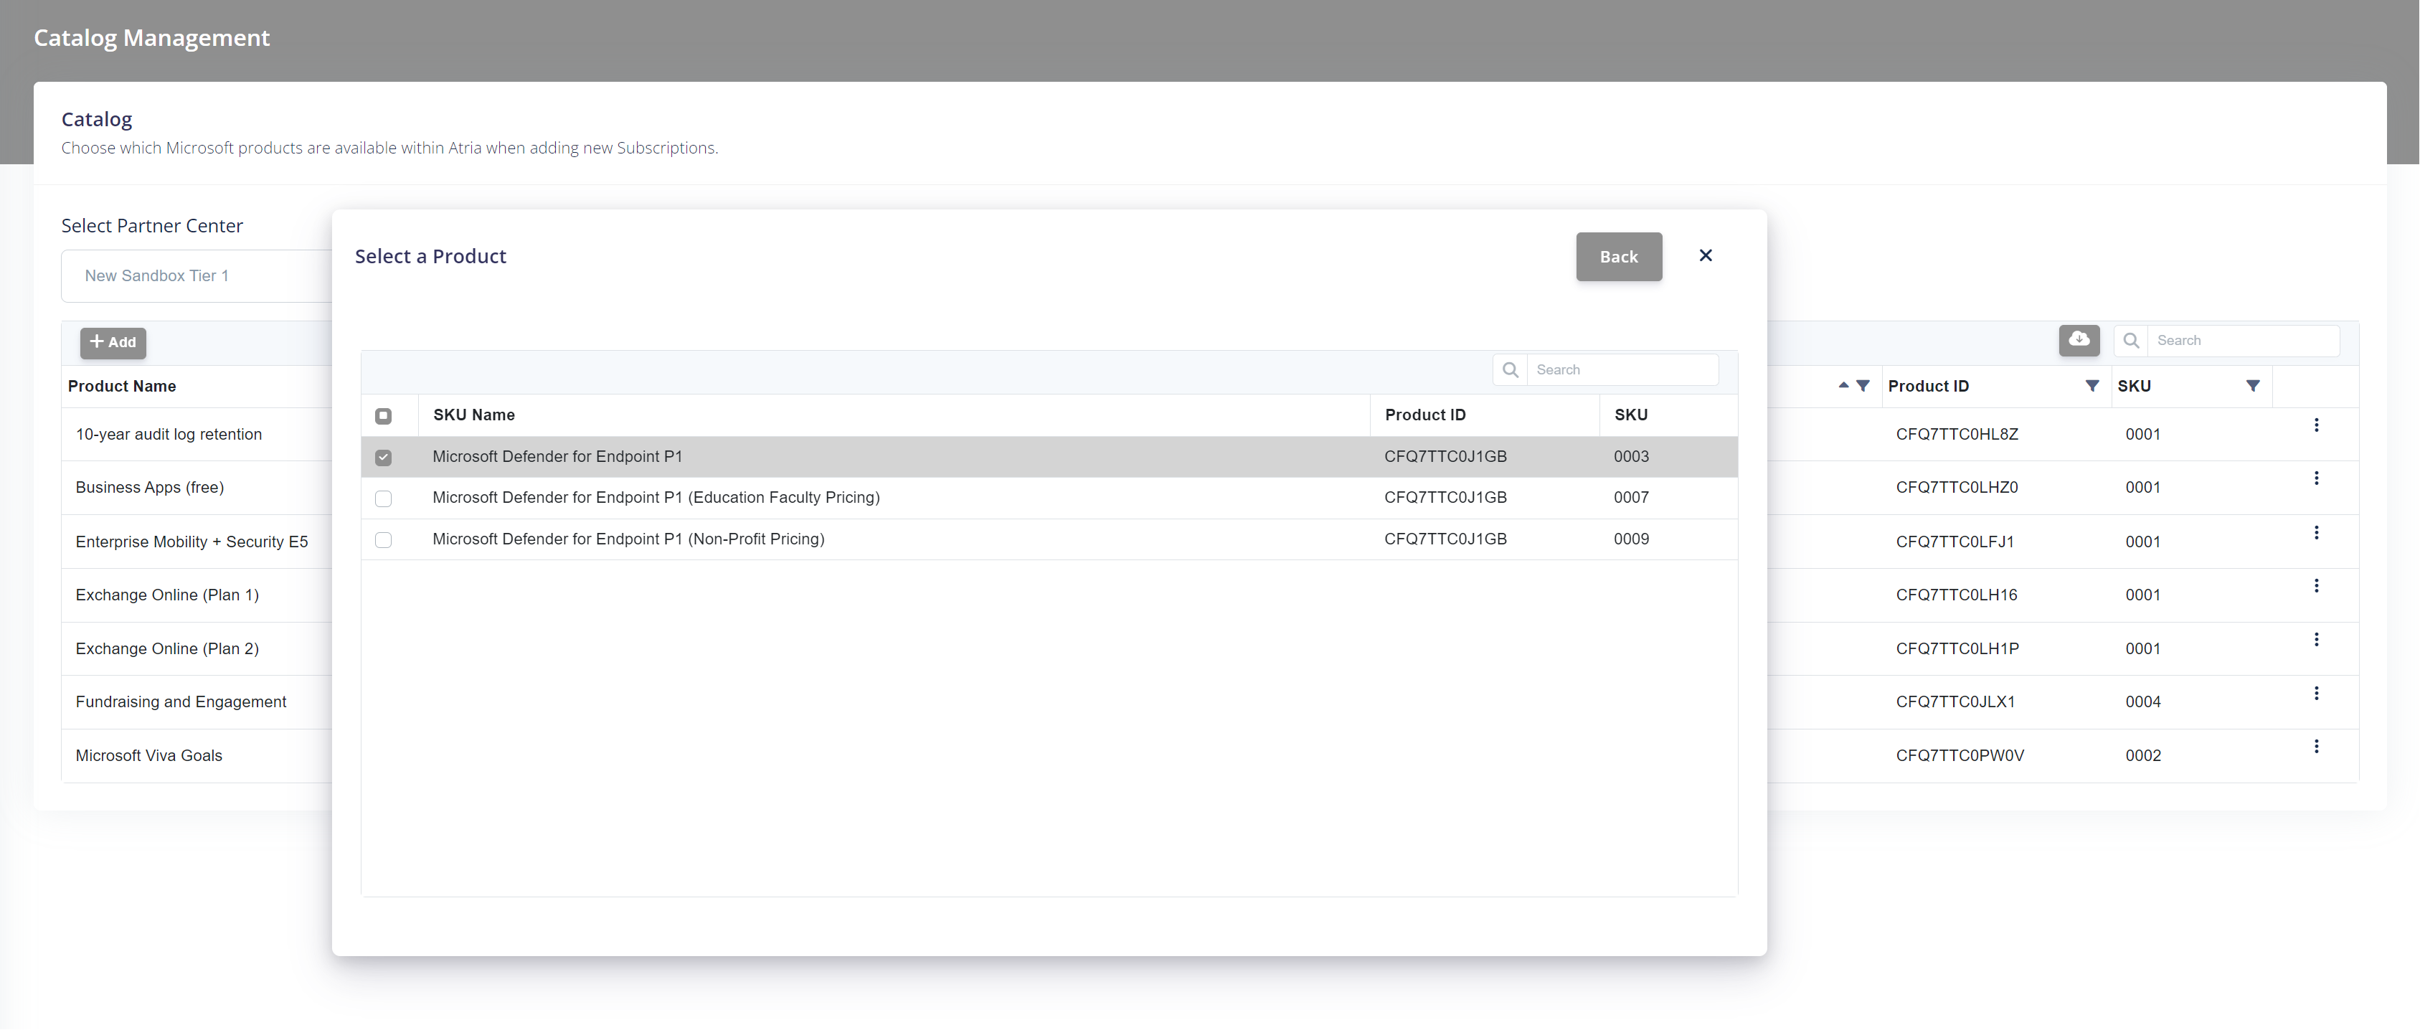
Task: Select the Exchange Online (Plan 1) product row
Action: [x=167, y=595]
